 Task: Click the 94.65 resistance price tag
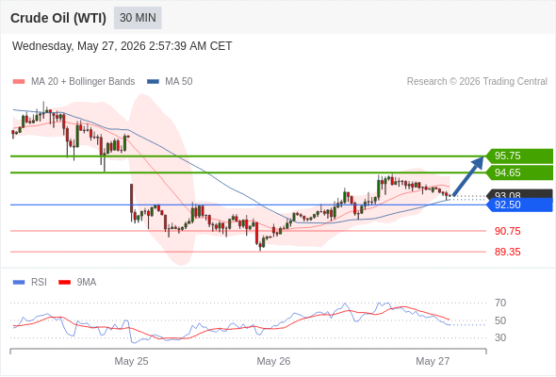tap(519, 172)
